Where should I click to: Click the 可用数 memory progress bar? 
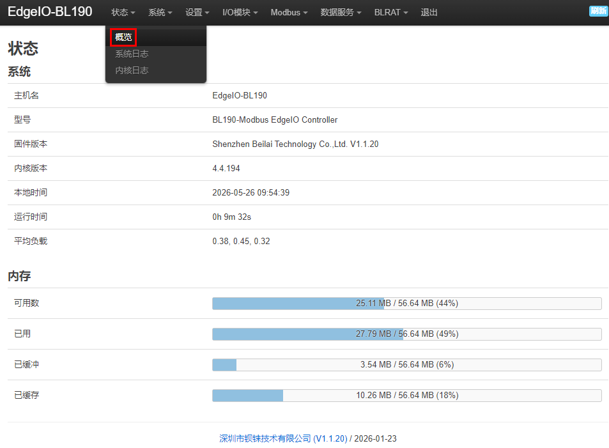[x=406, y=304]
